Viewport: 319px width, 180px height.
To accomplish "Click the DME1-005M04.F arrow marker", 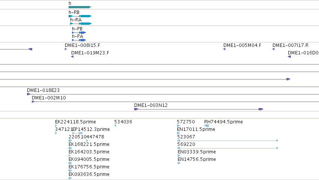I will tap(224, 49).
